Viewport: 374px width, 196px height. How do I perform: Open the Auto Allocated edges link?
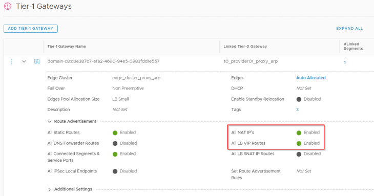pos(311,78)
